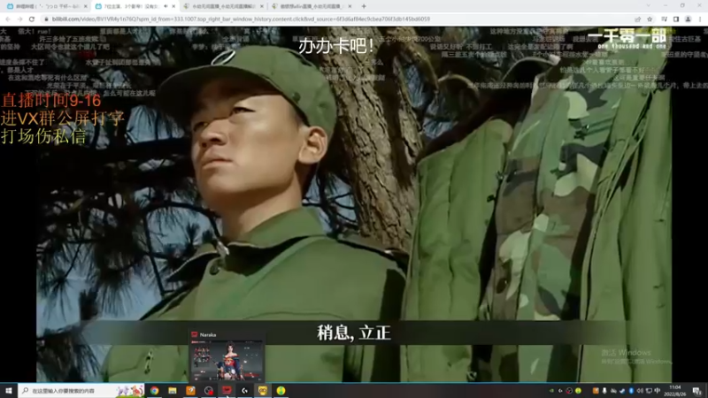Close the third browser tab

point(261,6)
